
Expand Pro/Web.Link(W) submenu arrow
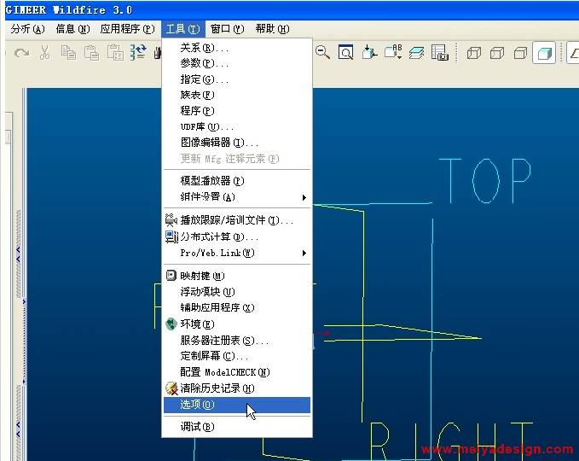point(304,253)
